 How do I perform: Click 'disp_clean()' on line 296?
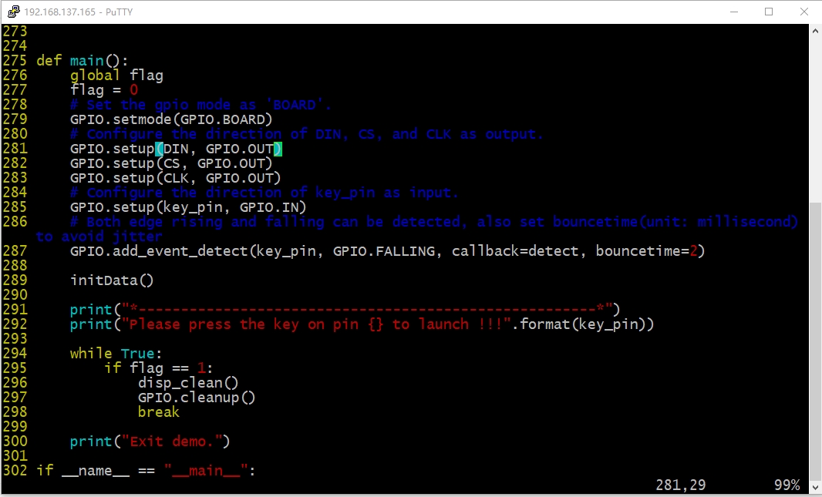pyautogui.click(x=188, y=383)
